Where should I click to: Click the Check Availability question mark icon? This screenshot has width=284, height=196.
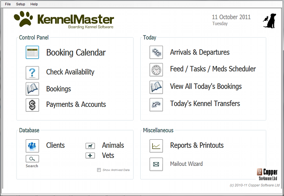32,73
